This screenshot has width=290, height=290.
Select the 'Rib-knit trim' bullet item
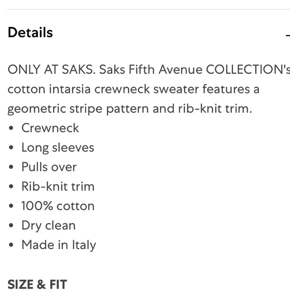58,186
